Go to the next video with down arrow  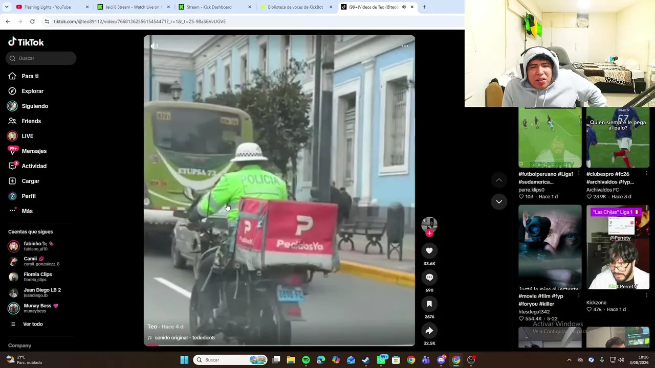(499, 201)
